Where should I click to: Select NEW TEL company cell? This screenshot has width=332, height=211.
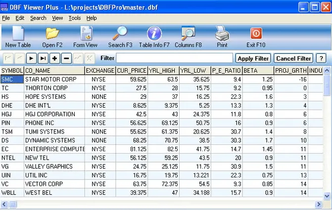[54, 158]
